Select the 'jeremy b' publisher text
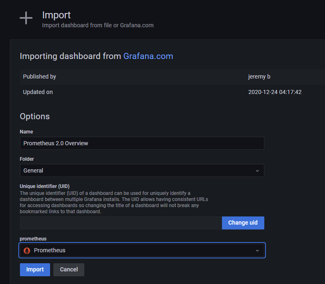The image size is (325, 284). (259, 76)
